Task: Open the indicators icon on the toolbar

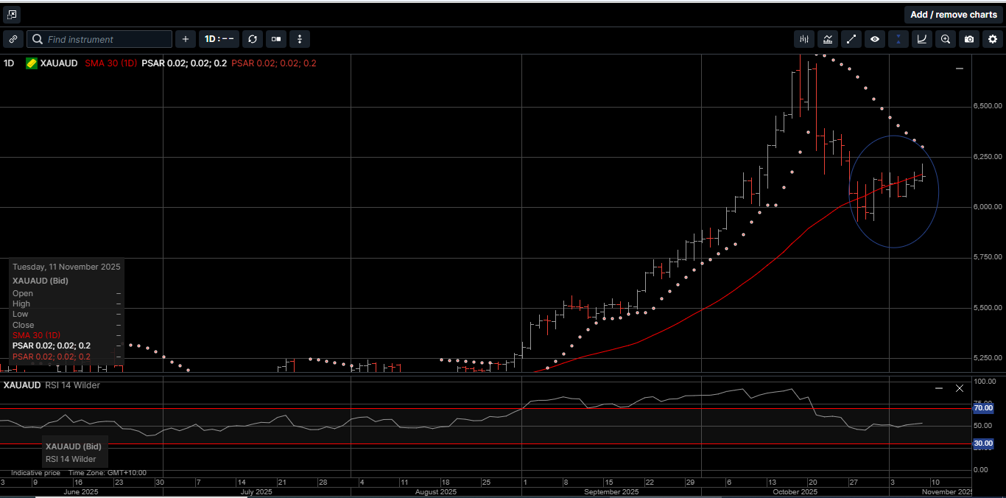Action: click(803, 39)
